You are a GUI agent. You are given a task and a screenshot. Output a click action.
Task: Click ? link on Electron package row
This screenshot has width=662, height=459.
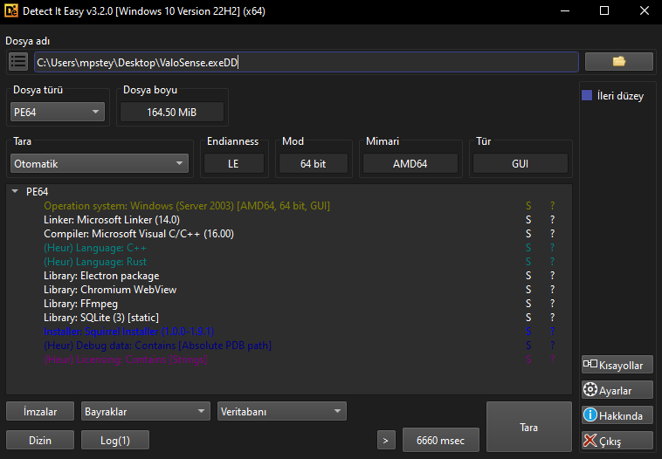pos(552,276)
